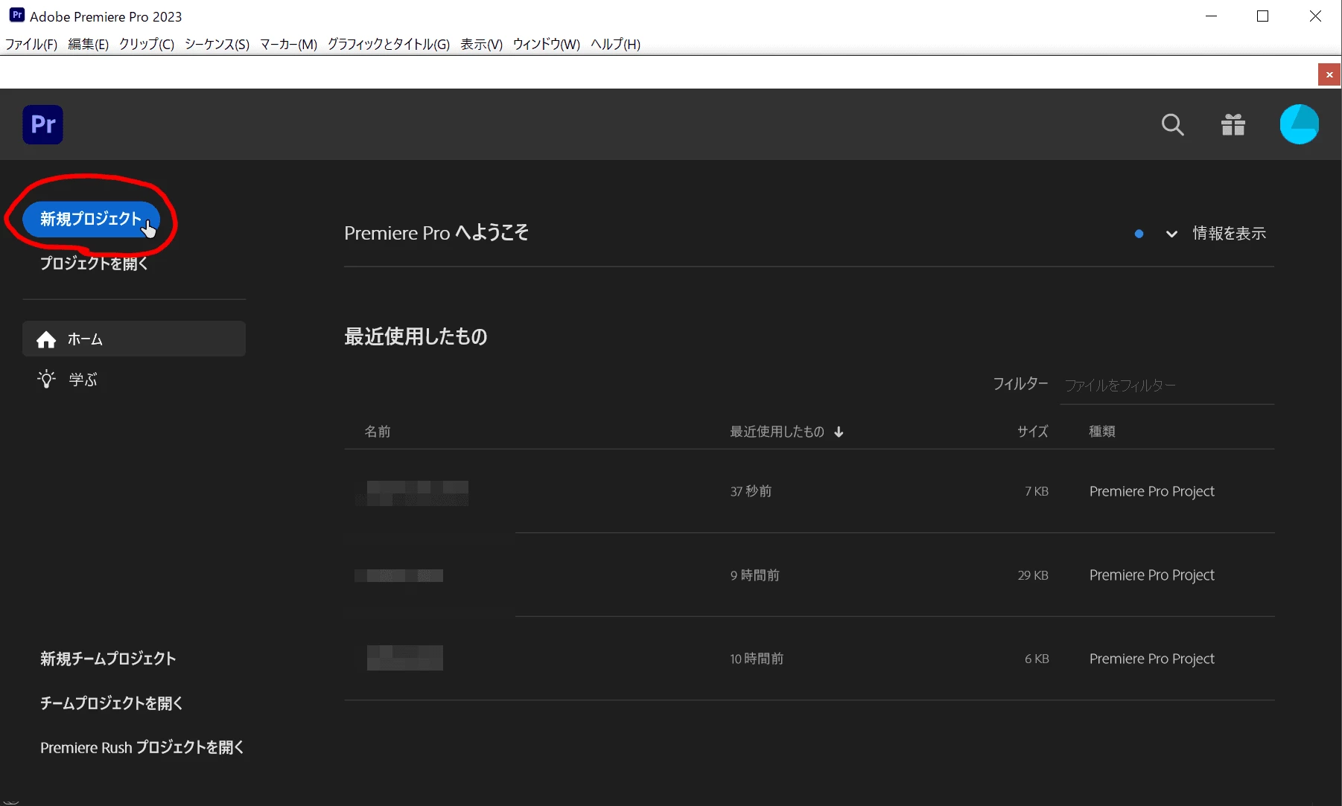
Task: Open the project used 9 時間前
Action: 810,575
